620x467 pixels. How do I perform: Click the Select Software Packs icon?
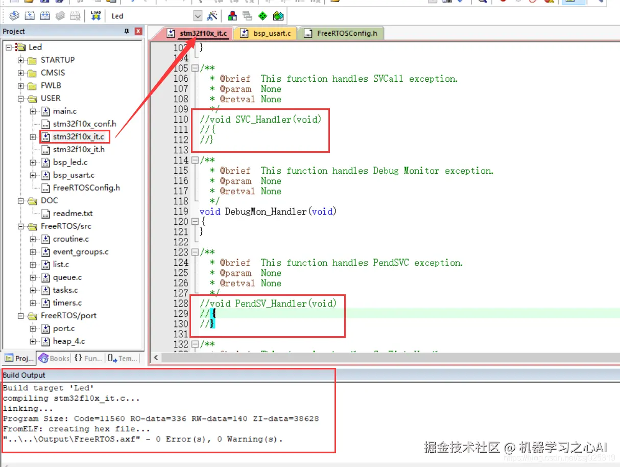(278, 16)
